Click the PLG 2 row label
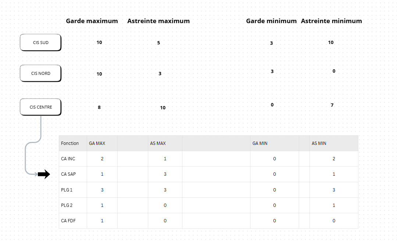 pyautogui.click(x=67, y=205)
